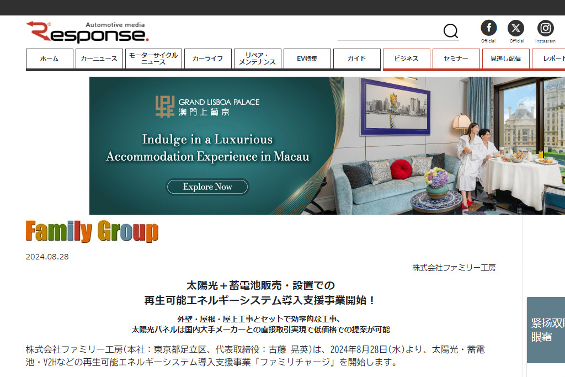The width and height of the screenshot is (565, 377).
Task: Click Explore Now in the Grand Lisboa ad
Action: point(207,187)
